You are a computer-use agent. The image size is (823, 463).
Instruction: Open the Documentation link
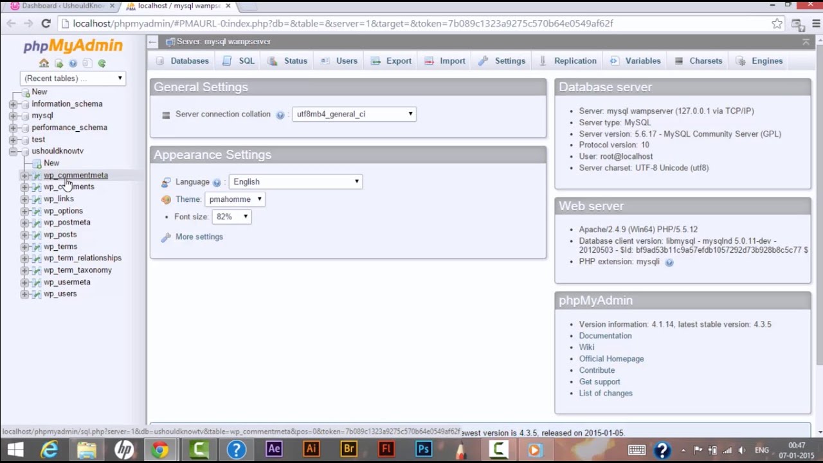[x=605, y=336]
